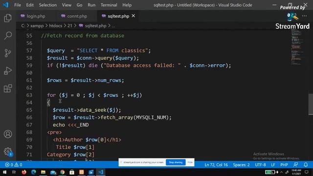Click the taskbar clock
This screenshot has height=176, width=313.
point(296,172)
